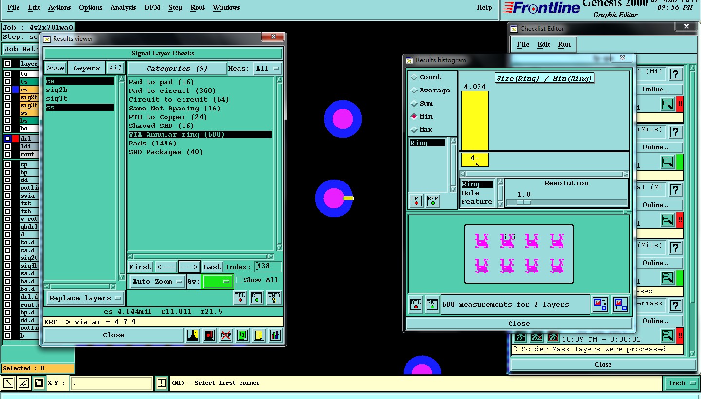Click the categories list scroll-down arrow
This screenshot has height=399, width=701.
[x=279, y=247]
